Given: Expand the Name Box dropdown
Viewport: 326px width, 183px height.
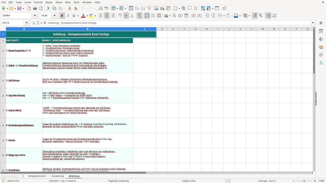Looking at the screenshot, I should [27, 23].
